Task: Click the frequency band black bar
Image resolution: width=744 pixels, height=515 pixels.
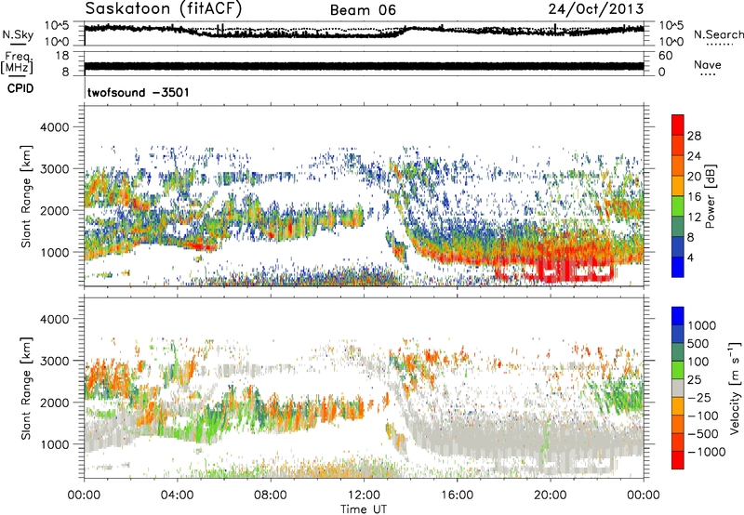Action: tap(364, 66)
